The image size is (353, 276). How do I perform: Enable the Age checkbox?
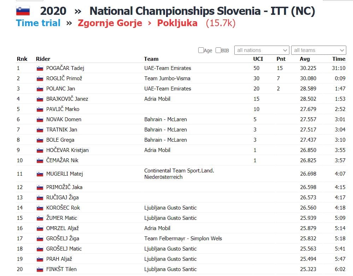201,50
